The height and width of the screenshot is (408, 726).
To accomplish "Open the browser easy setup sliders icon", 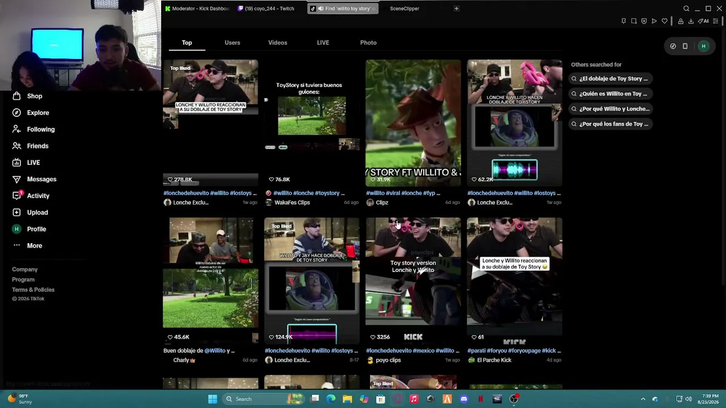I will point(715,21).
